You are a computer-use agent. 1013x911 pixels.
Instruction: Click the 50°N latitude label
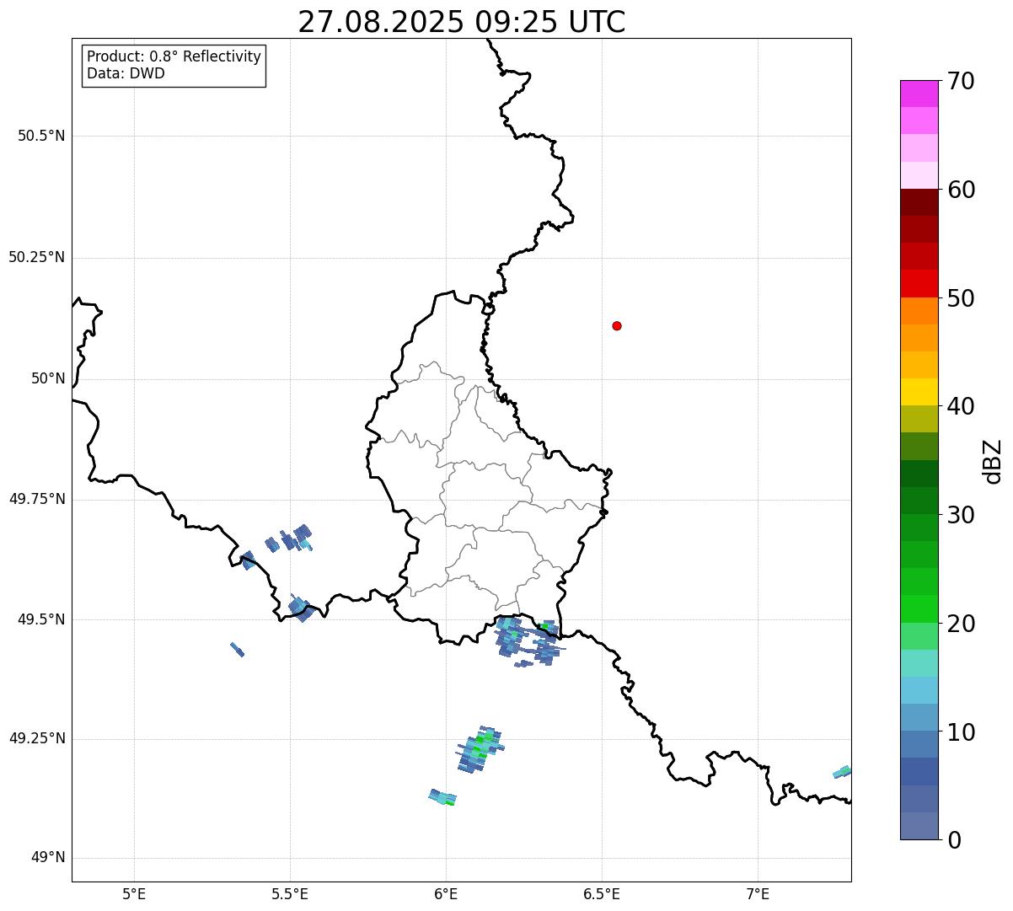(x=48, y=378)
